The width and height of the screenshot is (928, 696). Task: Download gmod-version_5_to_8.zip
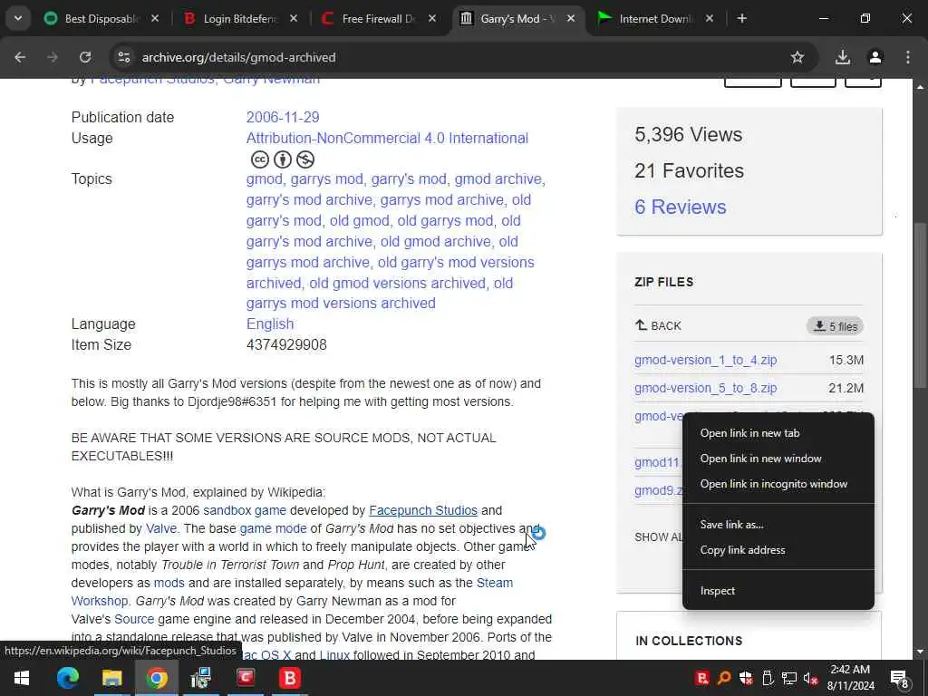point(705,388)
